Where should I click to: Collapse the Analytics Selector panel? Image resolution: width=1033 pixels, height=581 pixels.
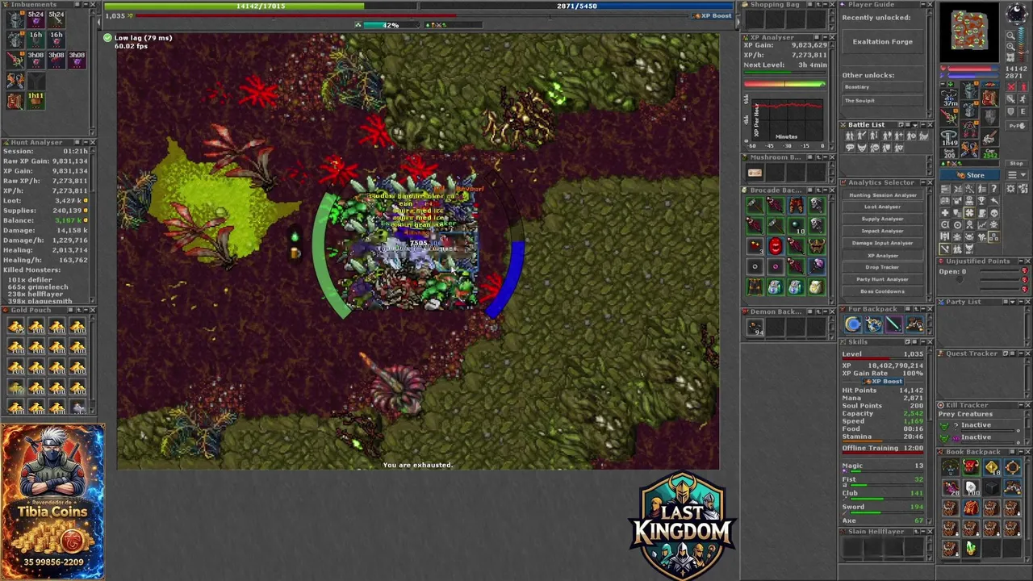click(x=923, y=182)
